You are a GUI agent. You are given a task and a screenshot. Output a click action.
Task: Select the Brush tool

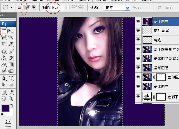tap(11, 51)
